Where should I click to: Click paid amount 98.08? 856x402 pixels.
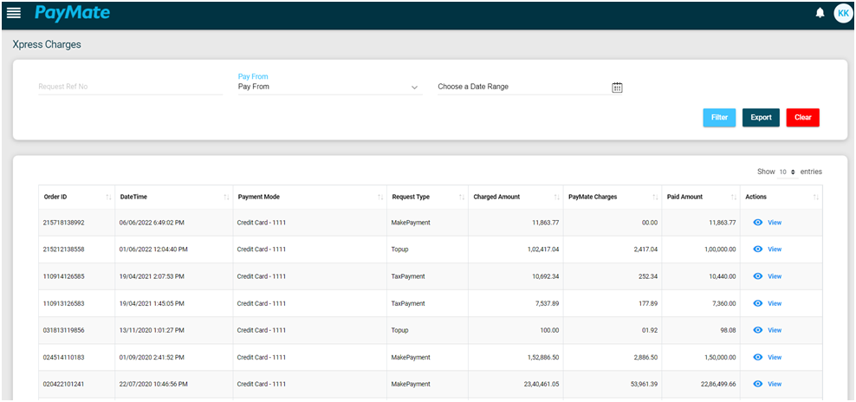click(729, 330)
